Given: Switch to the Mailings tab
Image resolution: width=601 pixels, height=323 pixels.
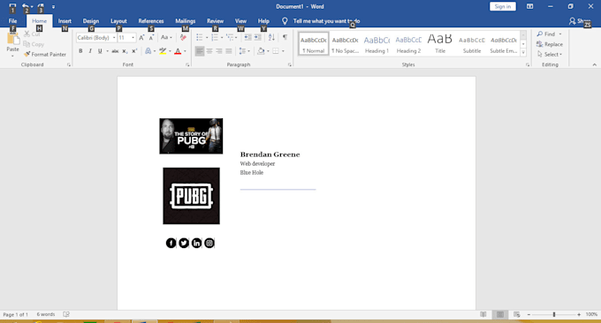Looking at the screenshot, I should [185, 21].
